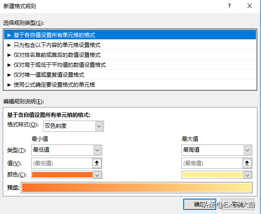Select rule type 仅对排名靠前或靠后的数值设置格式
Viewport: 261px width, 214px height.
(130, 55)
